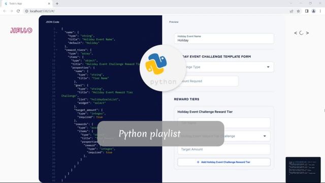Click the "widget": "select" code line
325x183 pixels.
(x=91, y=103)
